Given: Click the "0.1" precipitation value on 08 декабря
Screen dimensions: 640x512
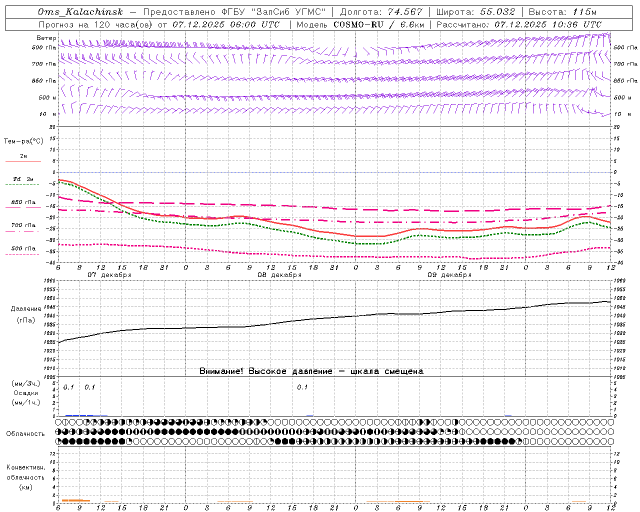Looking at the screenshot, I should pyautogui.click(x=302, y=387).
